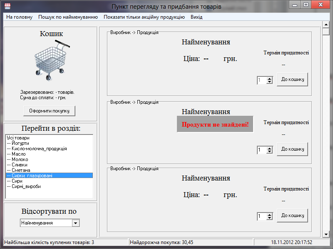Select Сирні_вироби section
This screenshot has height=249, width=333.
tap(49, 186)
